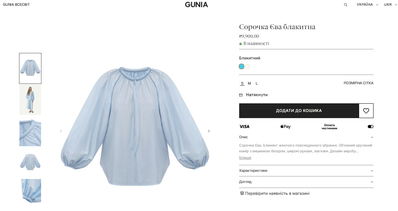398x211 pixels.
Task: Open the search magnifier icon
Action: tap(345, 5)
